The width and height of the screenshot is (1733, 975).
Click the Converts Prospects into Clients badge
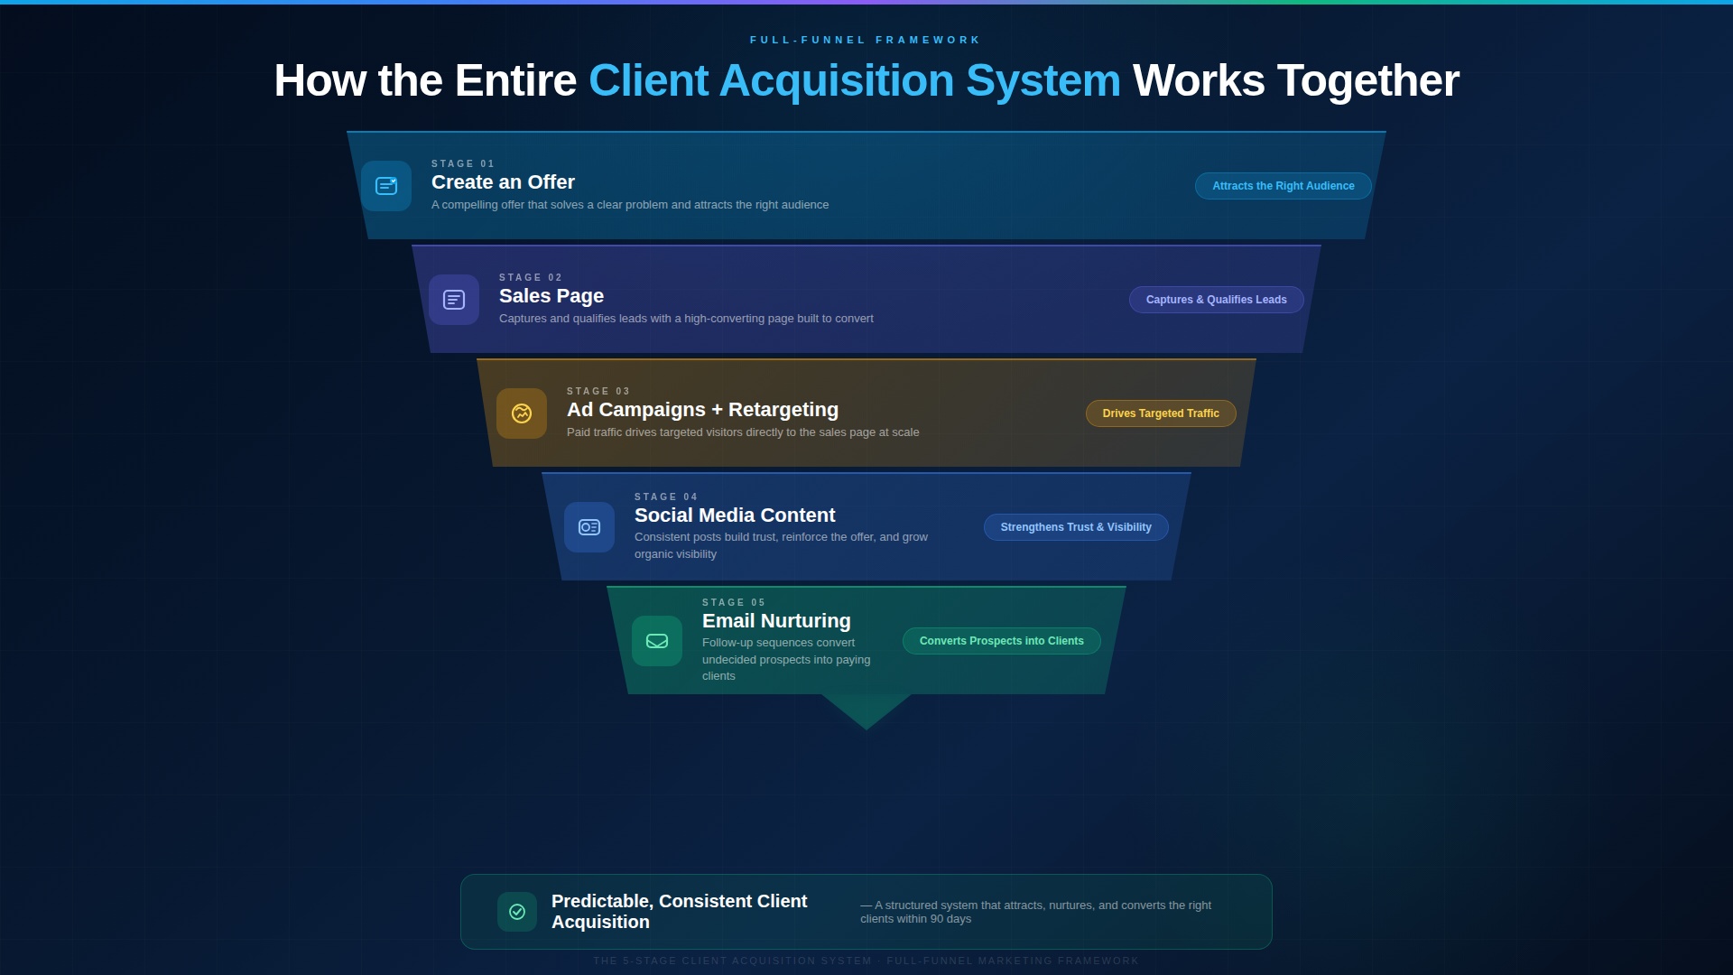pyautogui.click(x=1001, y=641)
